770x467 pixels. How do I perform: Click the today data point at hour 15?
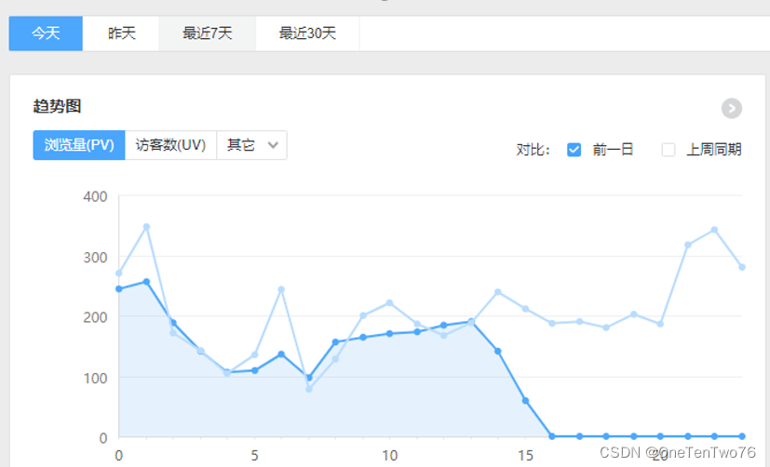(x=525, y=401)
